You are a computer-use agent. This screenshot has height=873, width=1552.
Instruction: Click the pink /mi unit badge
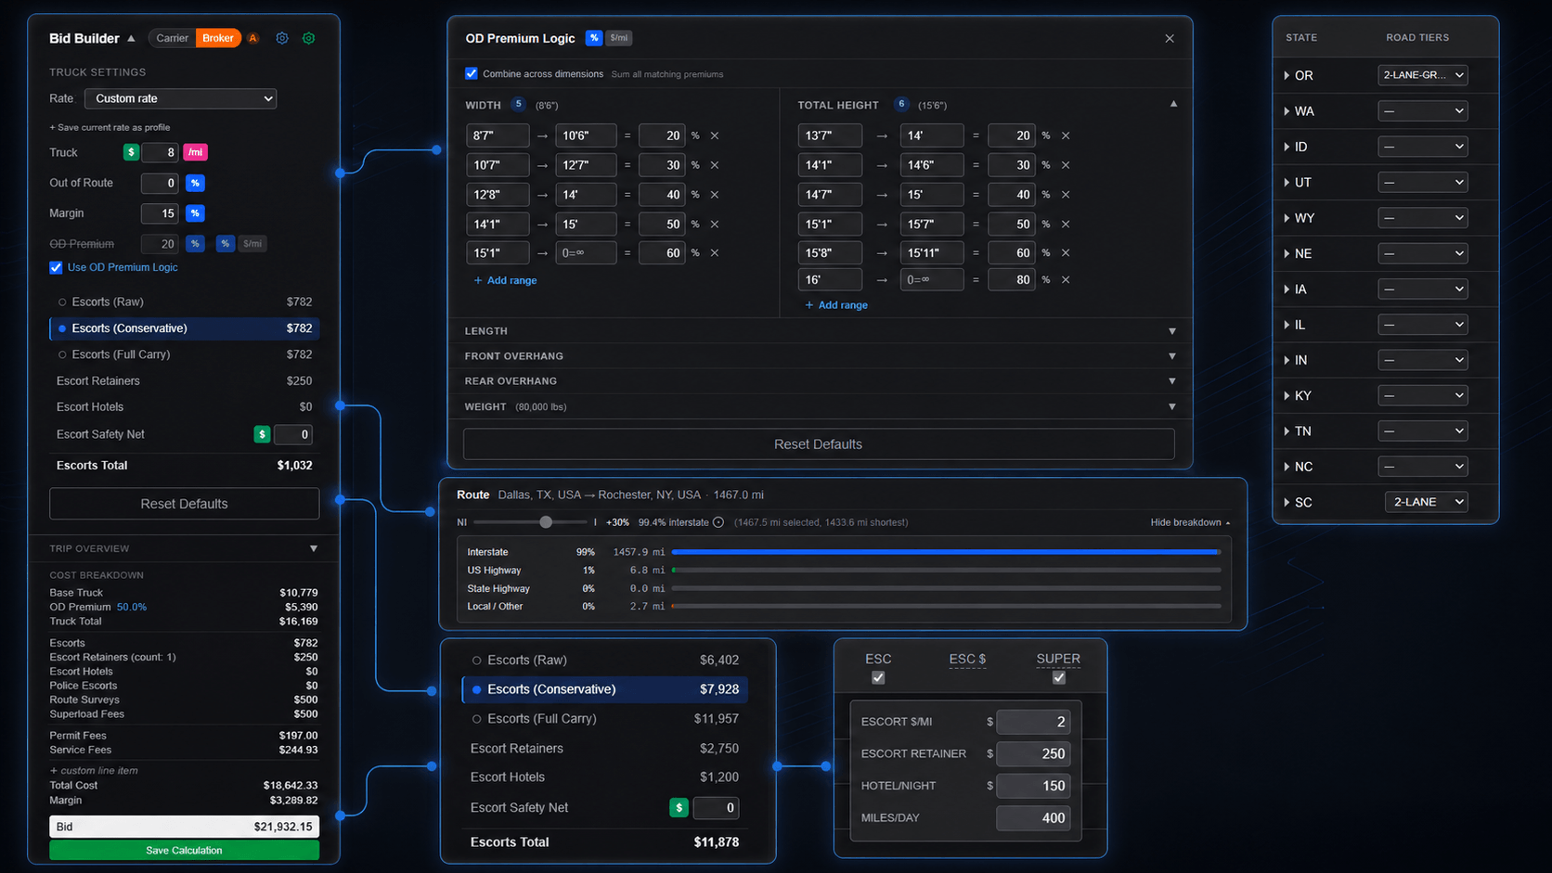tap(195, 152)
